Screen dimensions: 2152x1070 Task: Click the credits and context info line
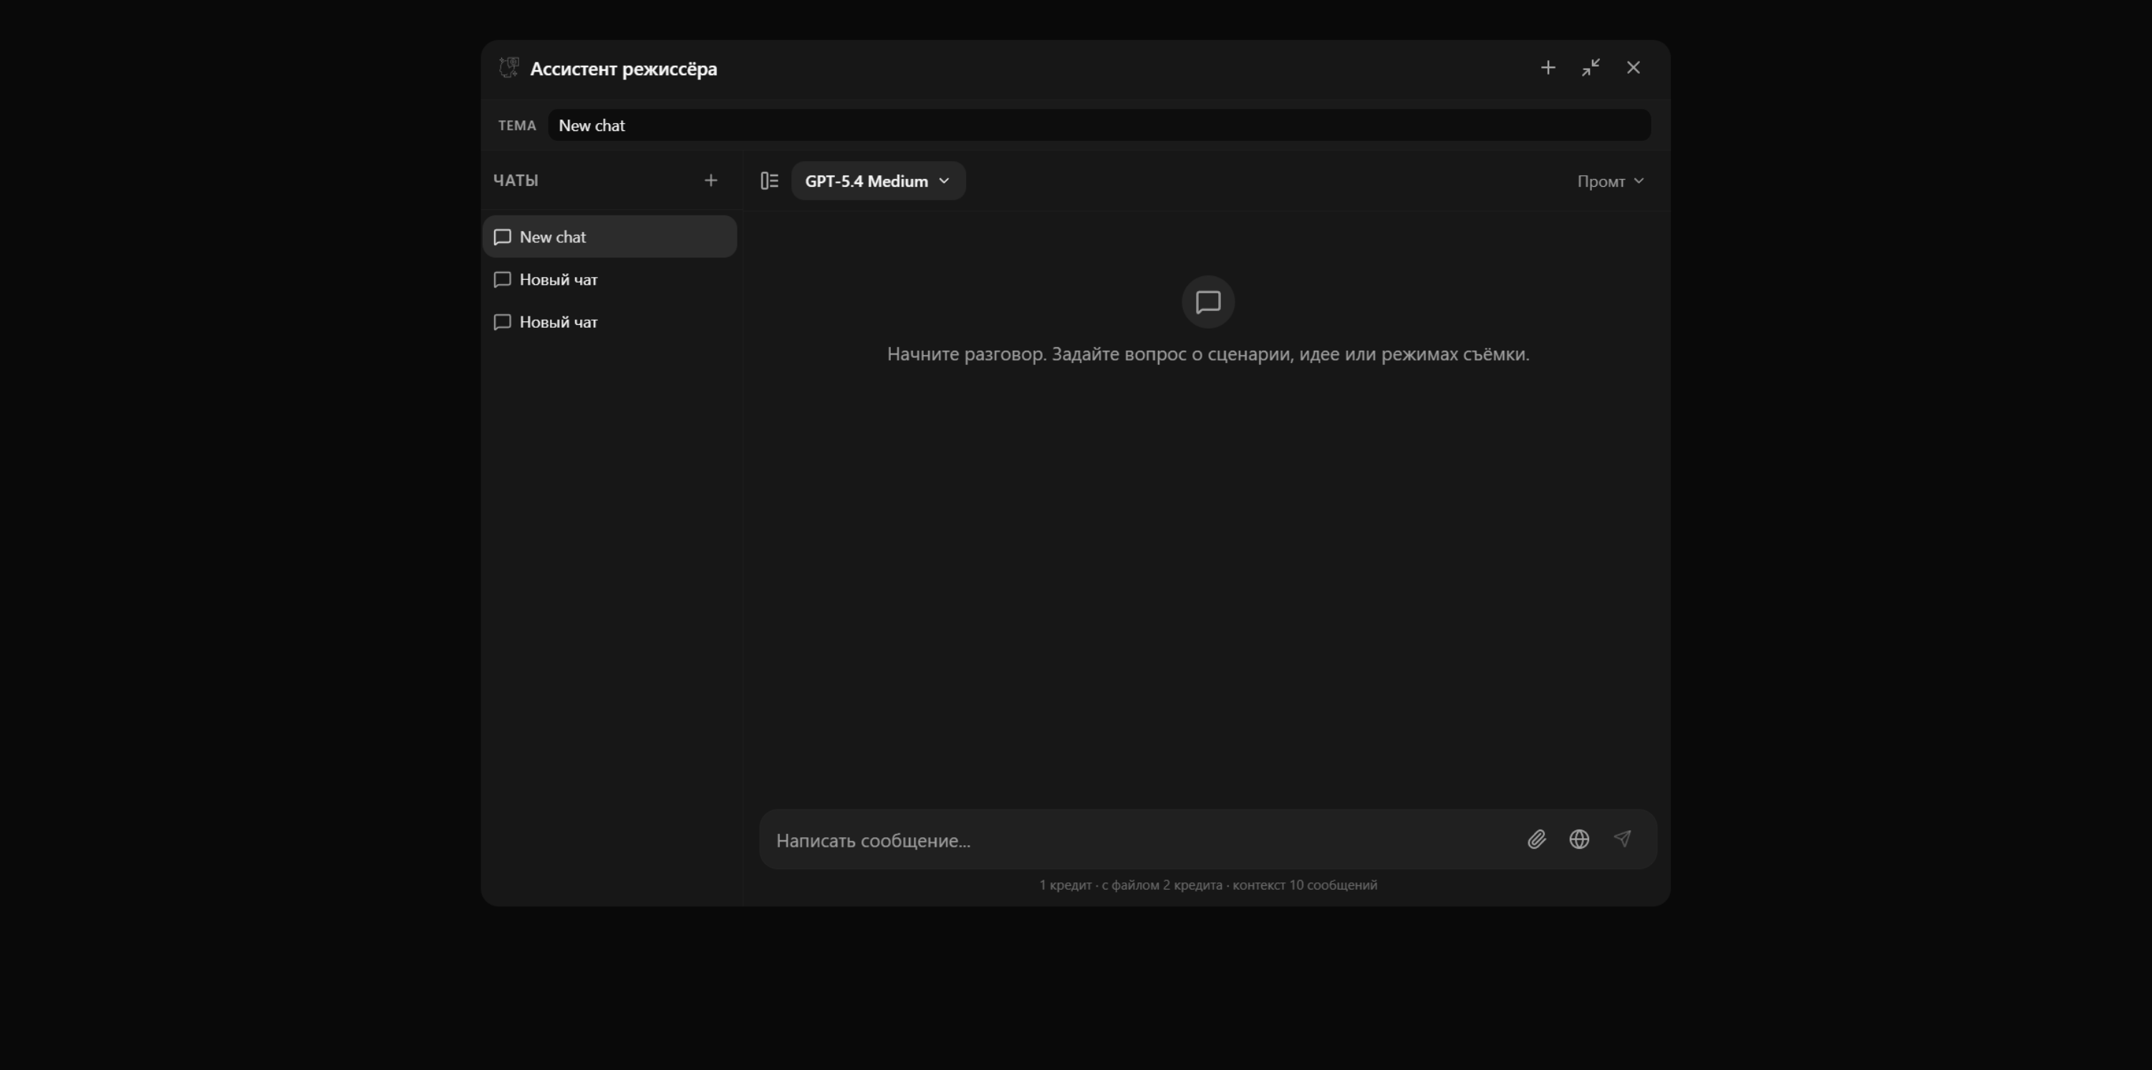click(x=1208, y=885)
